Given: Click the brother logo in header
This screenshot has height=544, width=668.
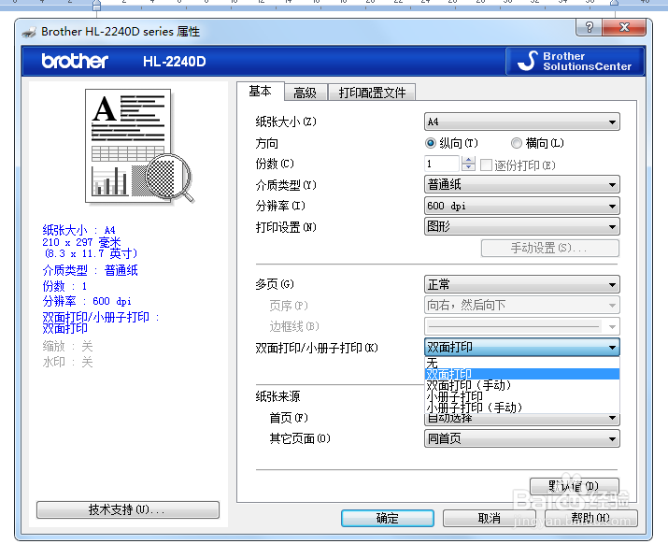Looking at the screenshot, I should 75,62.
